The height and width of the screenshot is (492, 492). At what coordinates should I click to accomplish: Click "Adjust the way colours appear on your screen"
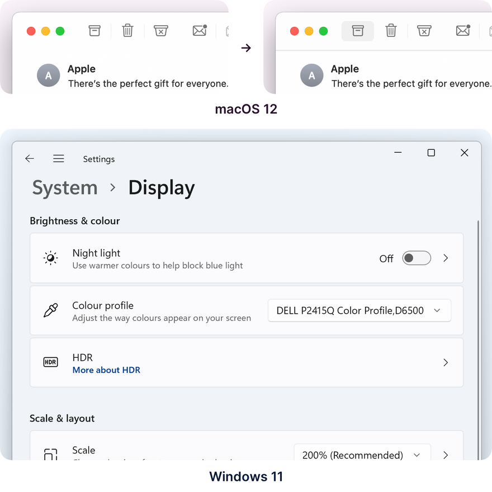162,318
